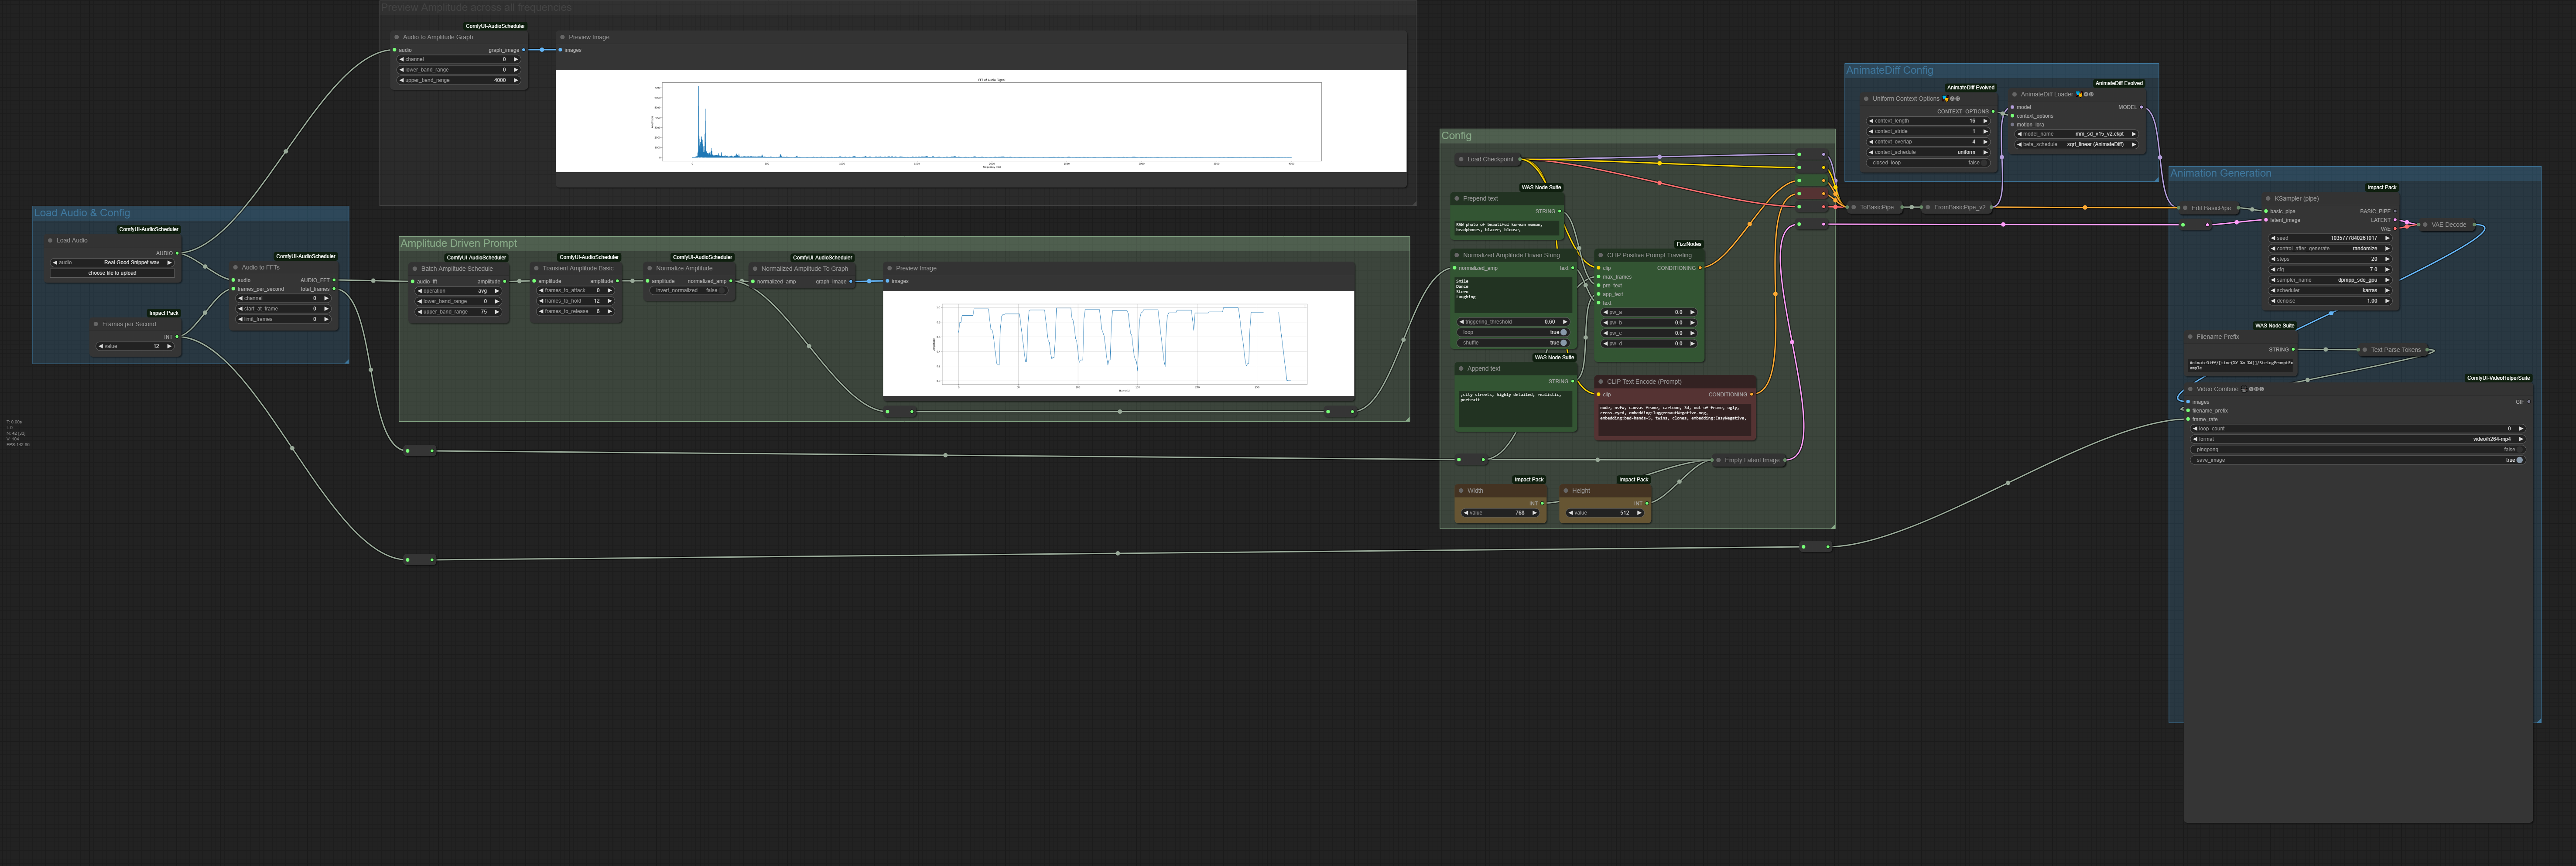Click MODEL output socket on AnimateDiff Loader

point(2141,107)
